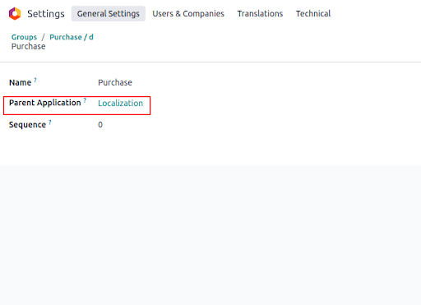The width and height of the screenshot is (421, 305).
Task: Expand the Technical menu
Action: [313, 14]
